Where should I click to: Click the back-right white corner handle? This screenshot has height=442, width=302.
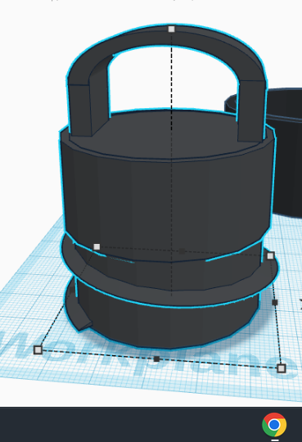tap(270, 255)
